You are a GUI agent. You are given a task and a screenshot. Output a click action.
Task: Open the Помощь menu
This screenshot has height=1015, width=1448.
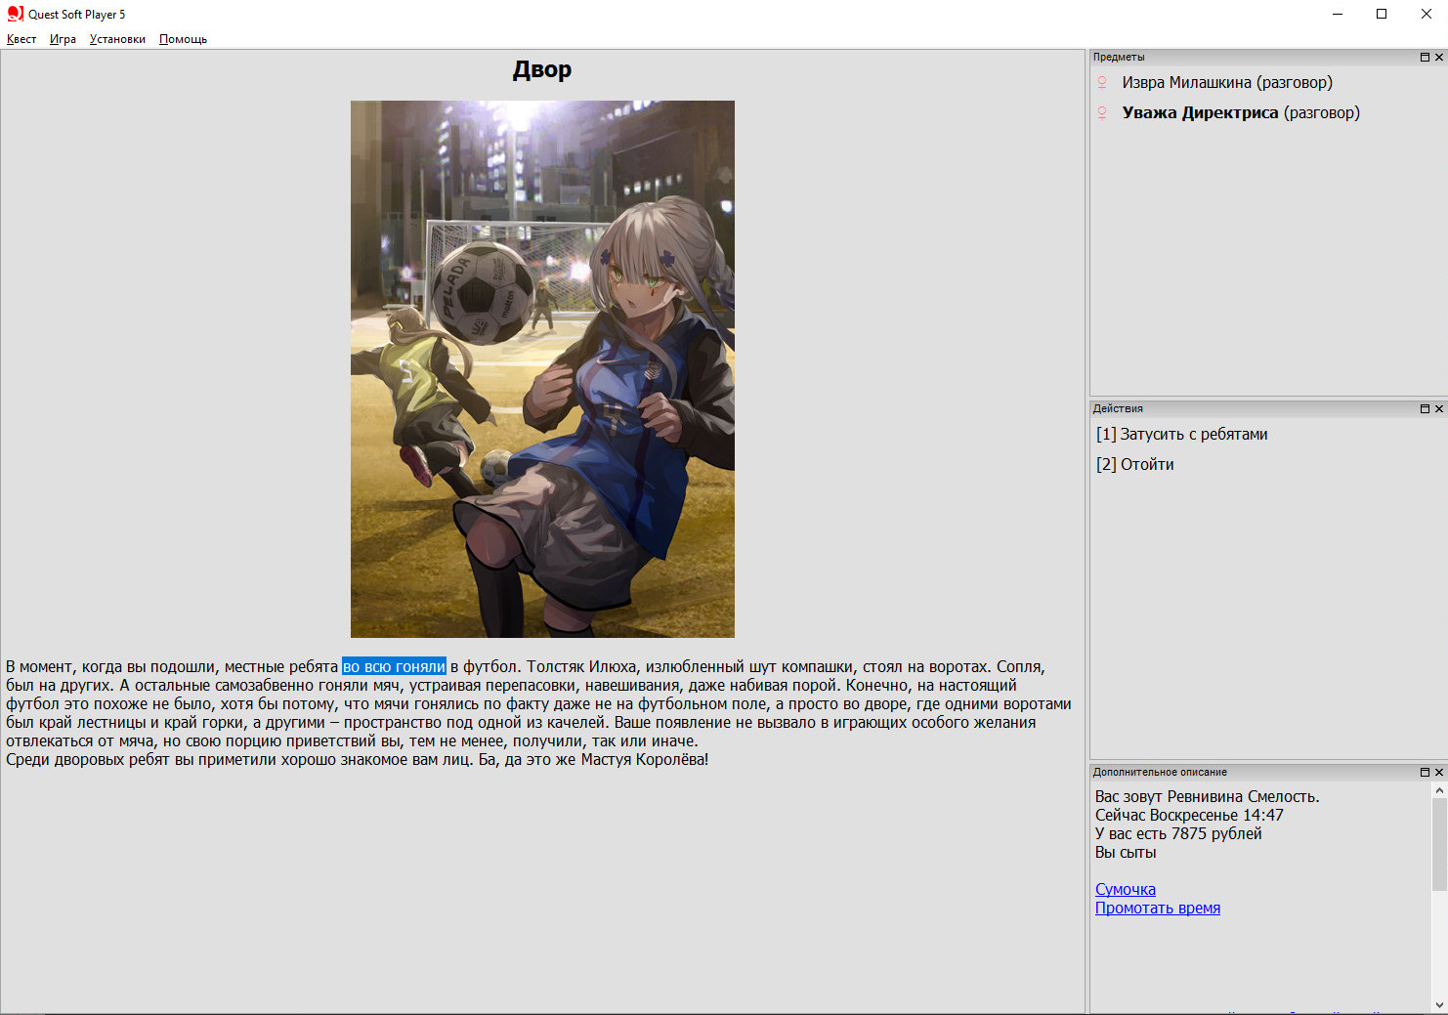click(183, 39)
